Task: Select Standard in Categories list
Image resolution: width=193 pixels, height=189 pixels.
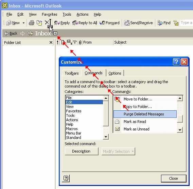Action: click(84, 138)
